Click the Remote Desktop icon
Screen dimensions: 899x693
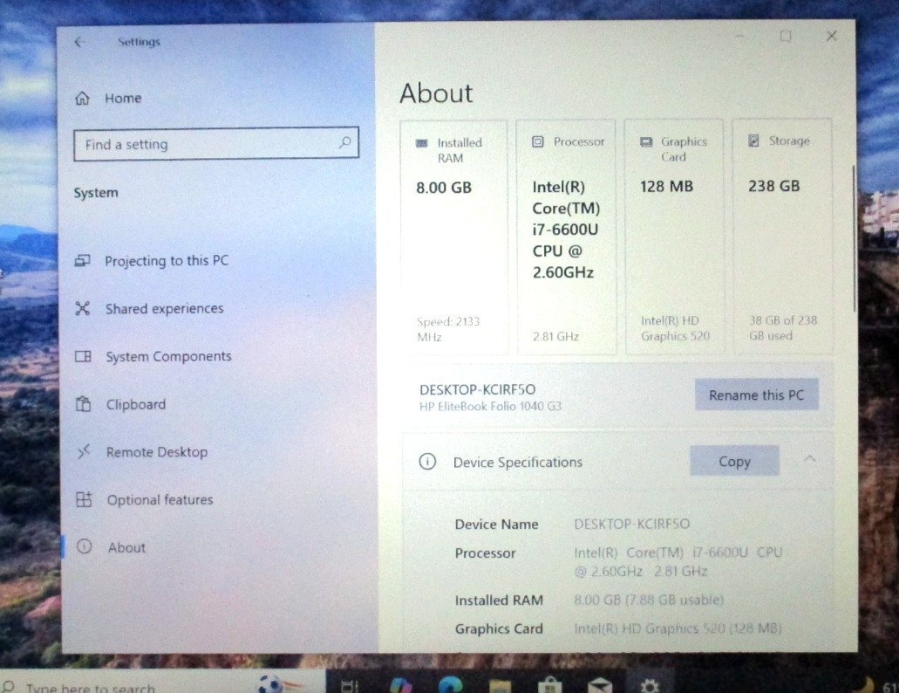coord(84,452)
